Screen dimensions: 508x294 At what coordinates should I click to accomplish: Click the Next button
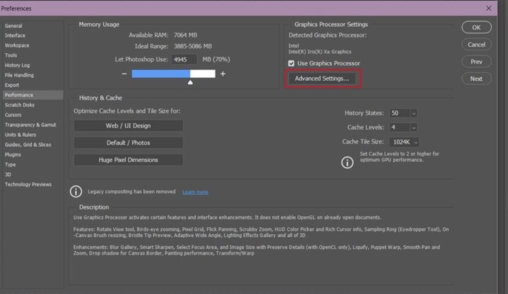pyautogui.click(x=476, y=79)
